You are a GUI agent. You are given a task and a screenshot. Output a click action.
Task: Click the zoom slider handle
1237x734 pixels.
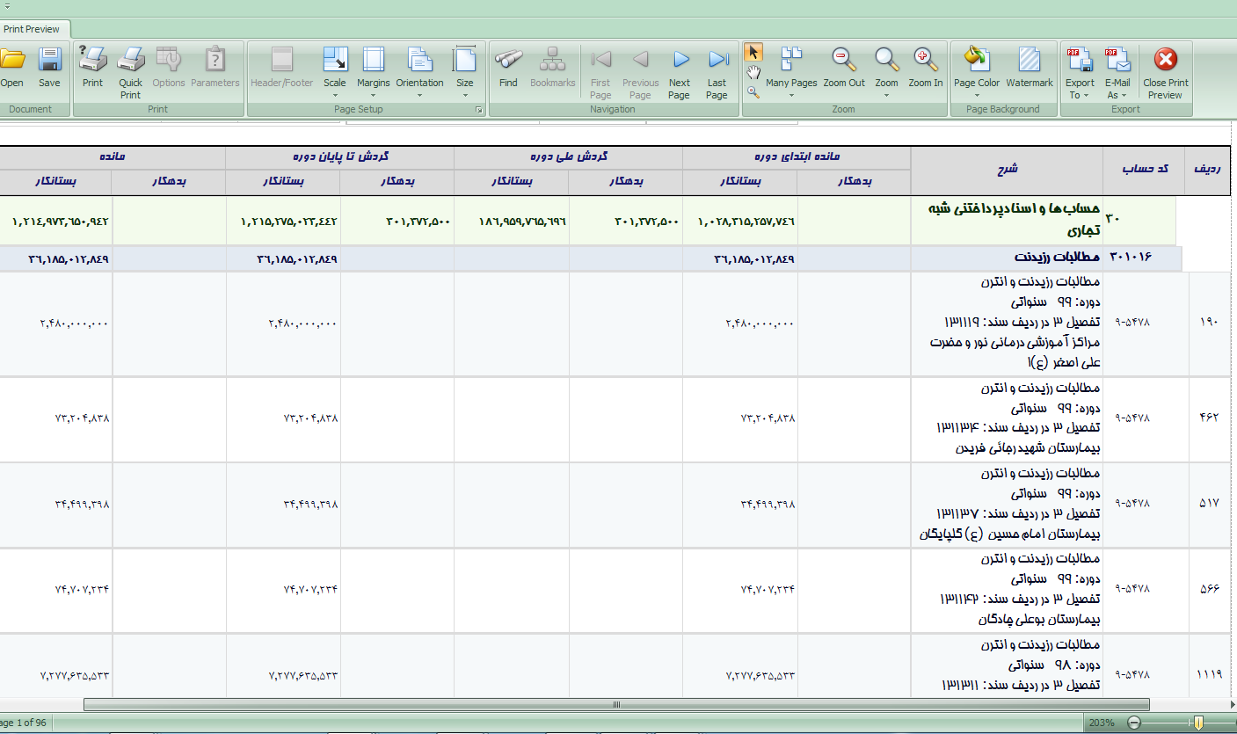coord(1197,723)
